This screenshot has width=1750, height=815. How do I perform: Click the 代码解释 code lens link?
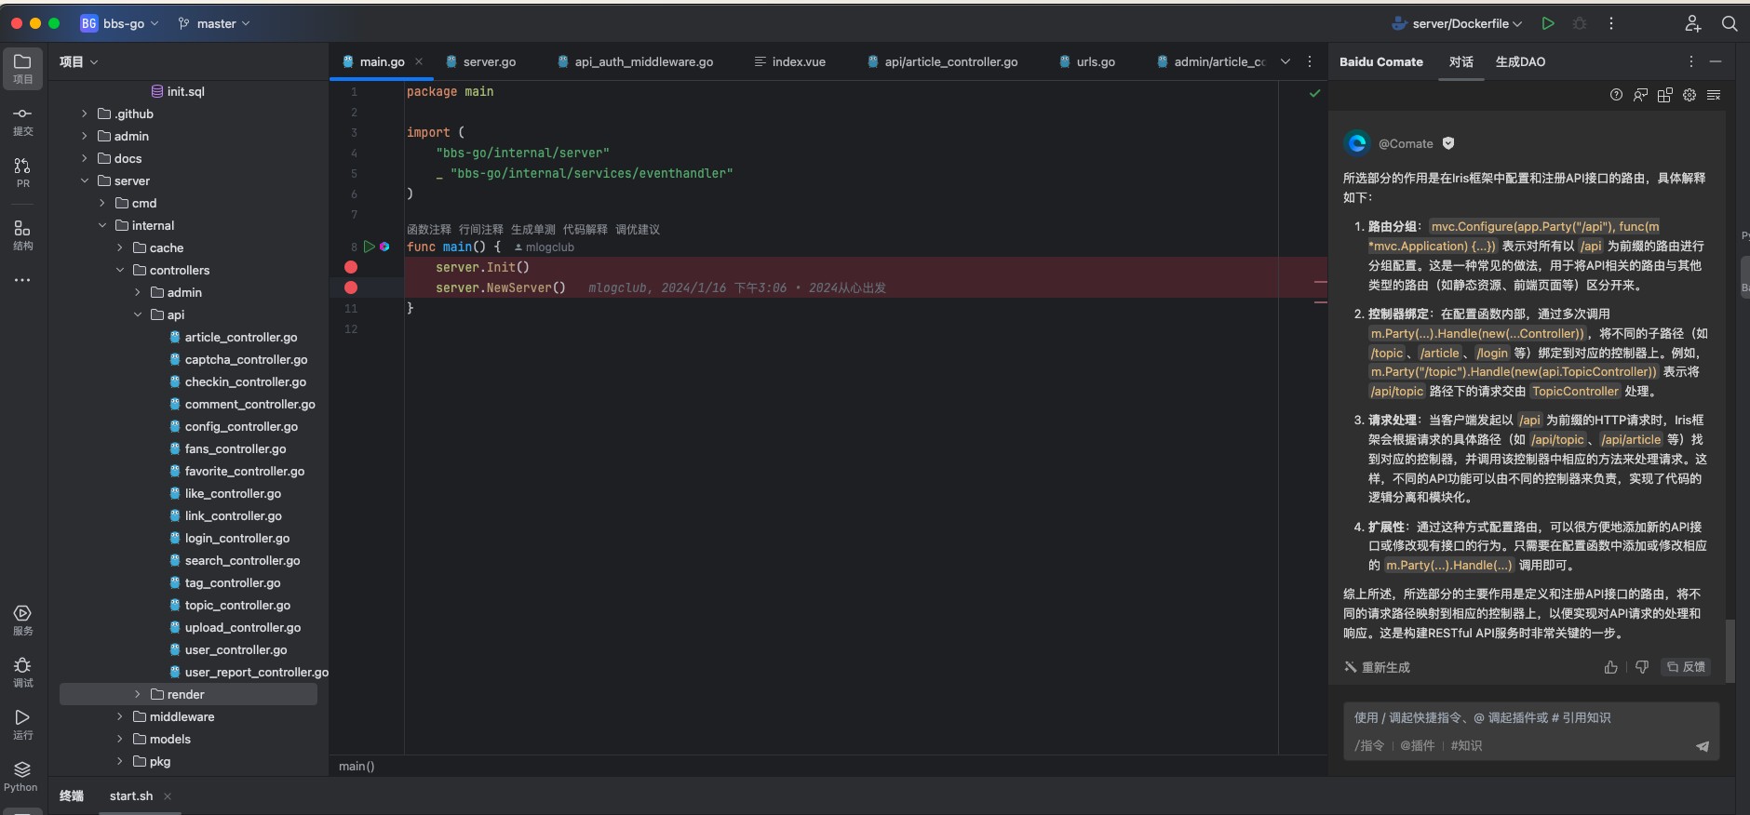(586, 229)
